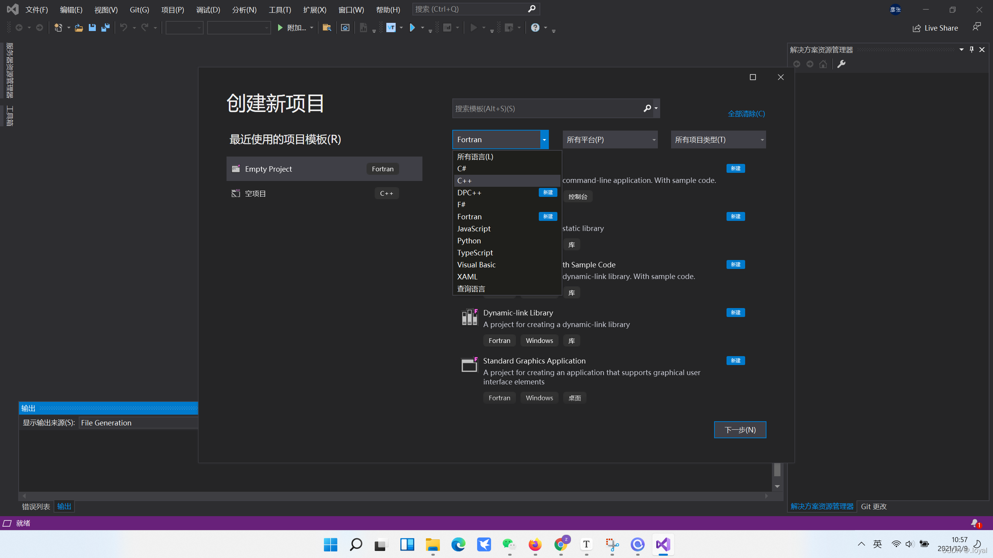Click the Open File folder icon
Screen dimensions: 993x558
click(79, 28)
